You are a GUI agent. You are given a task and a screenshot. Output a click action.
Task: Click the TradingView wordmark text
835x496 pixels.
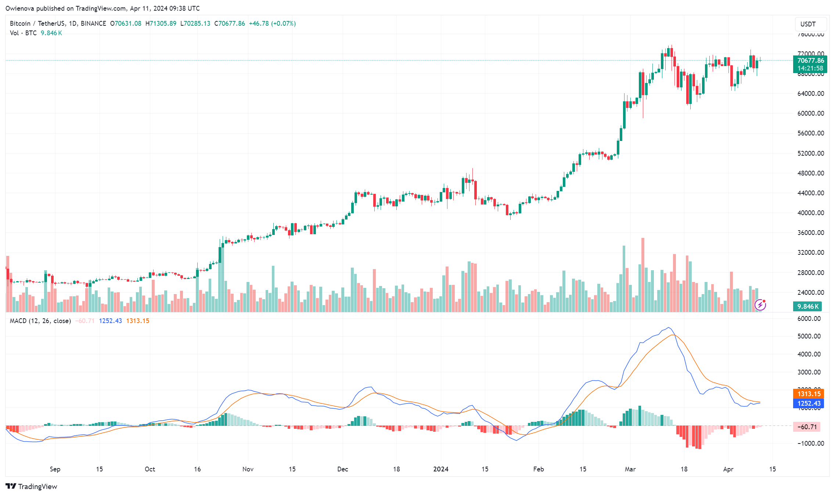37,486
